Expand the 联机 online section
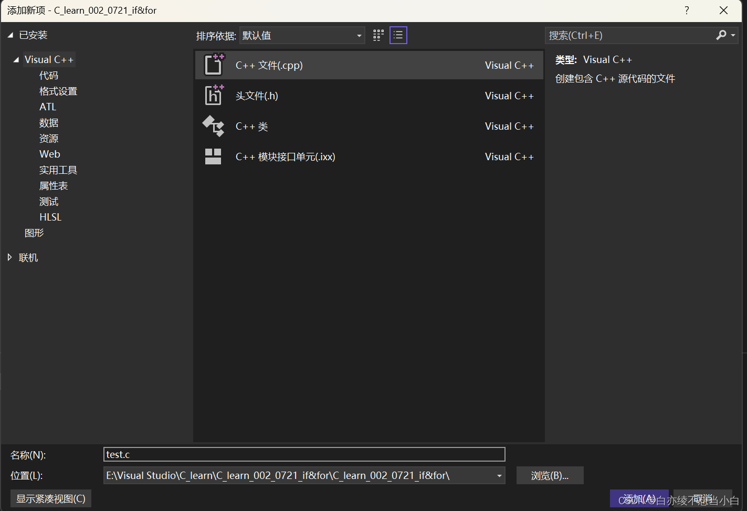 click(9, 257)
